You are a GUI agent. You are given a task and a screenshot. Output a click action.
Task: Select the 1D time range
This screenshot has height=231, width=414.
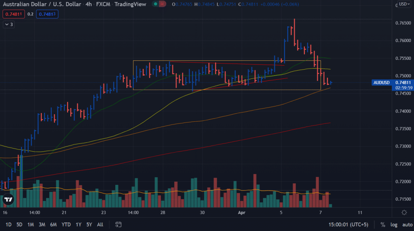8,225
